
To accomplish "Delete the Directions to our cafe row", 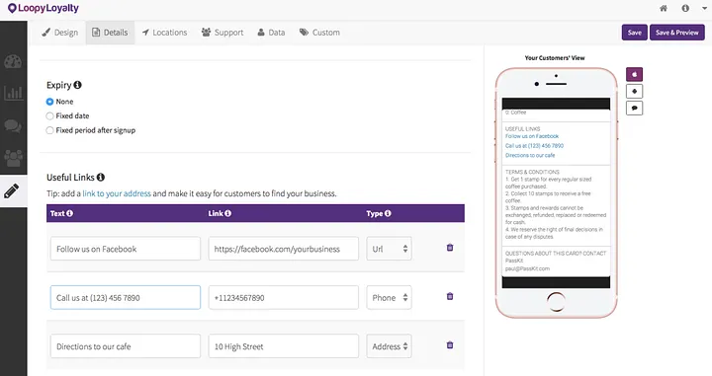I will tap(450, 345).
